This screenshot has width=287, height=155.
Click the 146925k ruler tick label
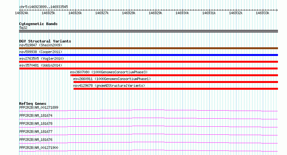[x=48, y=13]
